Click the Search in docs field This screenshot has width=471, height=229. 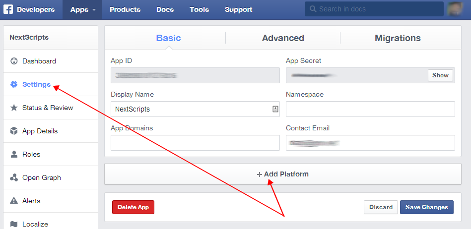(x=374, y=9)
